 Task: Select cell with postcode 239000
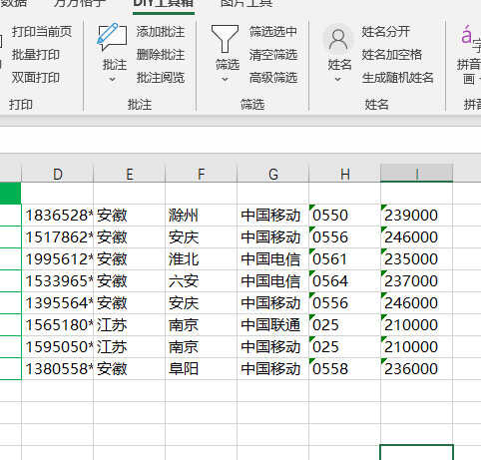coord(416,216)
